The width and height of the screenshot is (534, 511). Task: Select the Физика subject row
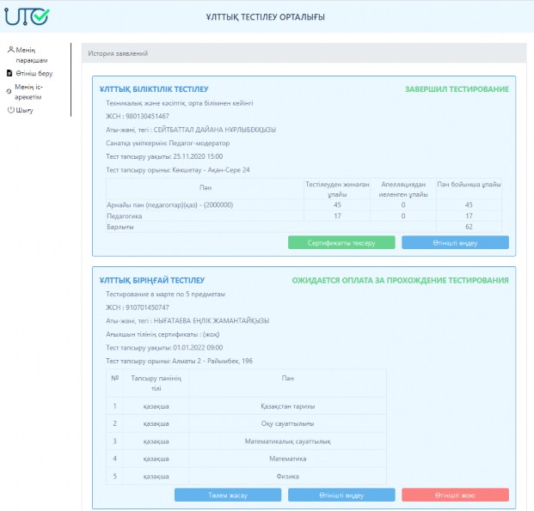[286, 475]
